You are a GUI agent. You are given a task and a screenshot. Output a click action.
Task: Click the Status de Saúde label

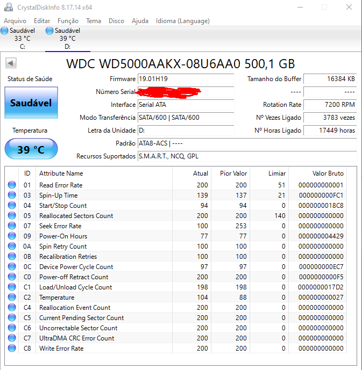tap(30, 79)
